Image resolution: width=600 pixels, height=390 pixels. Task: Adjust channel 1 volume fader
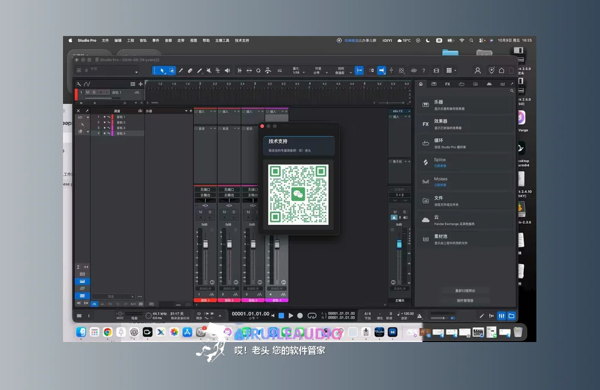pos(205,244)
